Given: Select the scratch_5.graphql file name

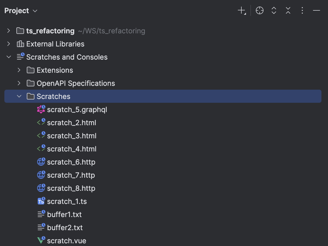Looking at the screenshot, I should click(x=77, y=110).
